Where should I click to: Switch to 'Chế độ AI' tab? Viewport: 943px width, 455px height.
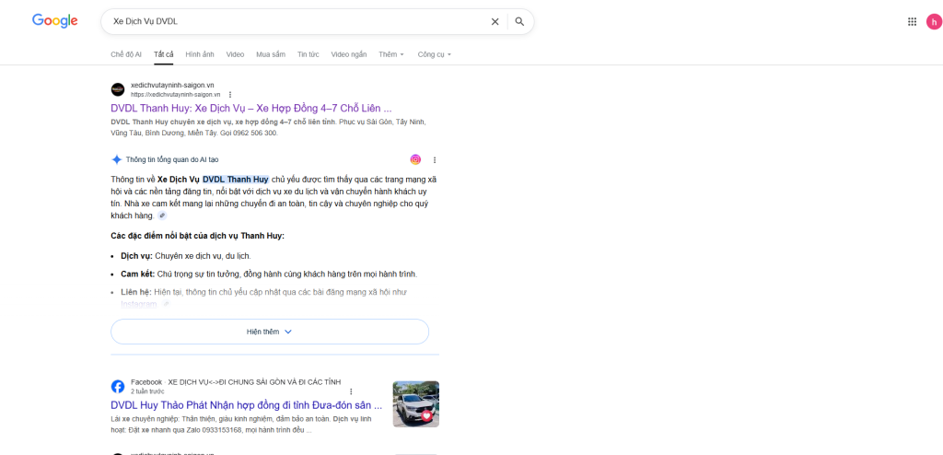point(126,54)
